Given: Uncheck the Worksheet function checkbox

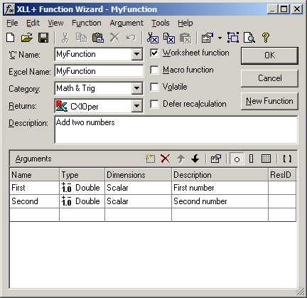Looking at the screenshot, I should [154, 53].
